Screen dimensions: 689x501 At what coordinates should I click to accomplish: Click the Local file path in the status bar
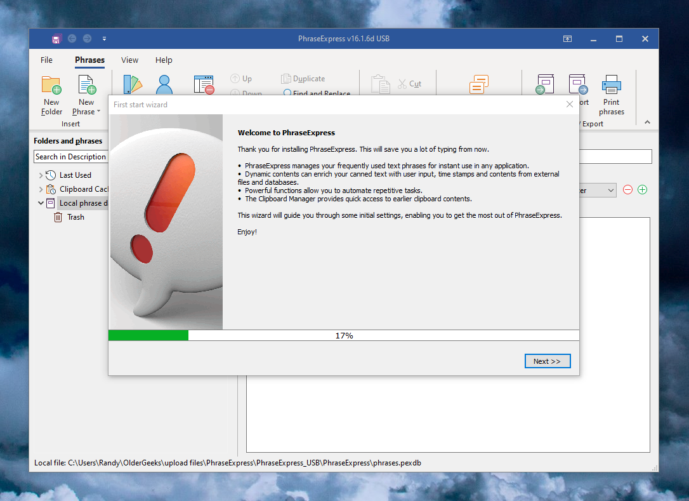coord(228,463)
